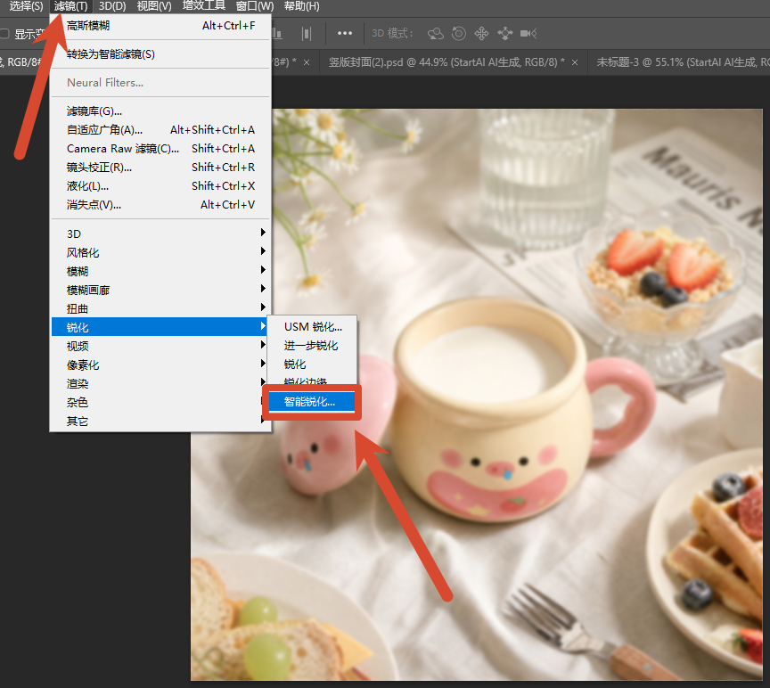Viewport: 770px width, 688px height.
Task: Close the 竖版封面(2).psd document tab
Action: pos(575,62)
